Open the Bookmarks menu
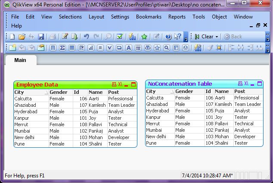The height and width of the screenshot is (183, 273). pyautogui.click(x=149, y=17)
